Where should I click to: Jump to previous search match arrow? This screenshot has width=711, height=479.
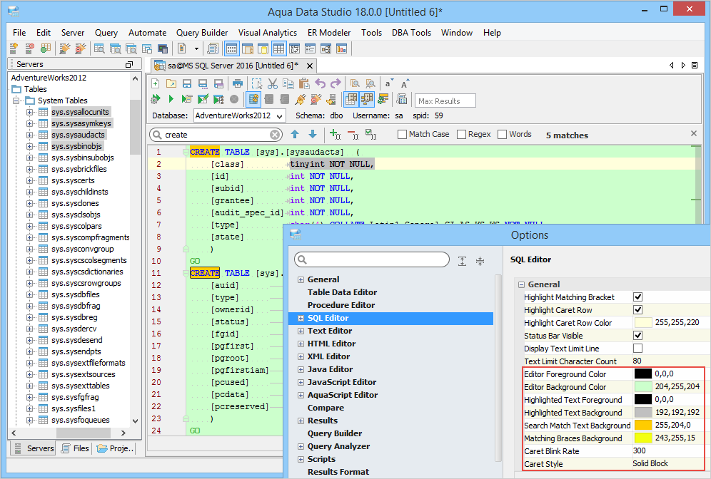coord(295,134)
